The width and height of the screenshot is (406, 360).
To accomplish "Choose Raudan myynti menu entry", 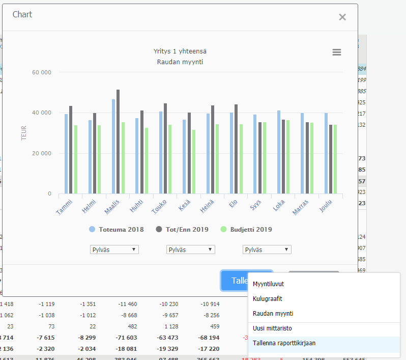I will (x=273, y=313).
